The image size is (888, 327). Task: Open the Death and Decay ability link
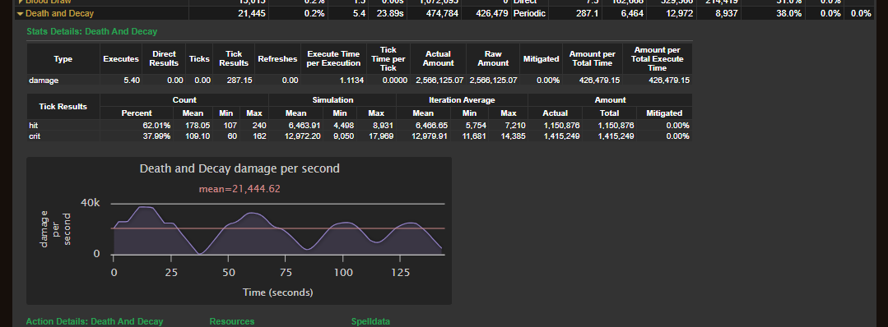(59, 13)
